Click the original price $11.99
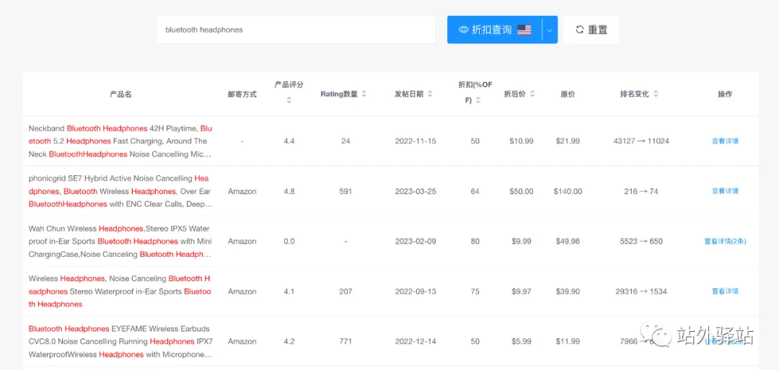 point(568,342)
